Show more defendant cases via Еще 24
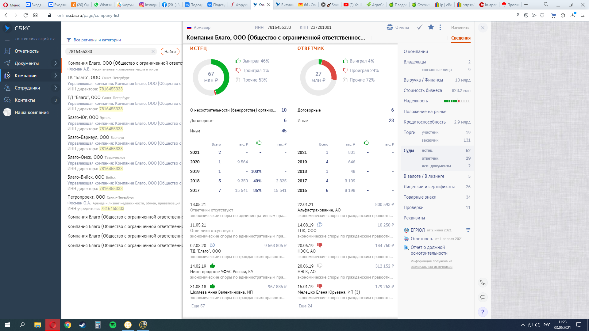The image size is (589, 331). click(x=305, y=306)
